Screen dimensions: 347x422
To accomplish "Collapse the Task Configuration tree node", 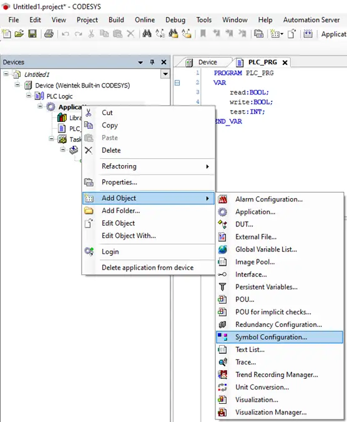I will click(x=51, y=139).
